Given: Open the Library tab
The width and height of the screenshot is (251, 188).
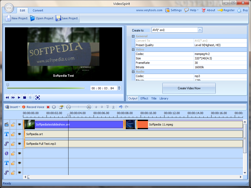Looking at the screenshot, I should [164, 98].
